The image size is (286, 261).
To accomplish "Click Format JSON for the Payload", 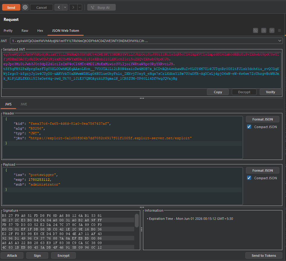I will click(x=262, y=170).
